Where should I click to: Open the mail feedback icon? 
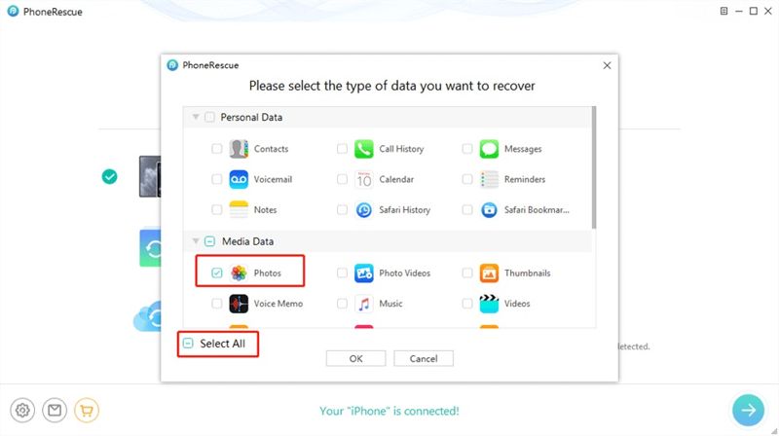55,410
